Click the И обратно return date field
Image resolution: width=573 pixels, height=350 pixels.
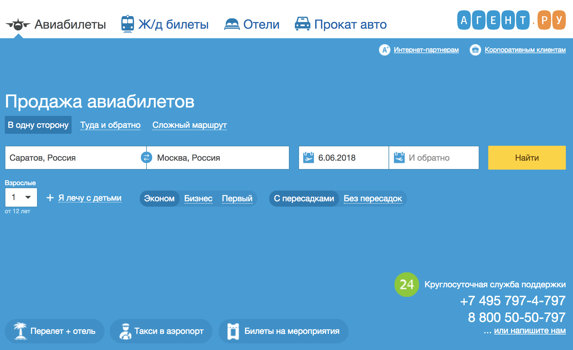pyautogui.click(x=434, y=158)
